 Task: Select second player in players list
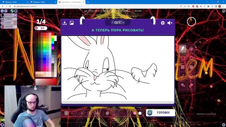tap(9, 19)
